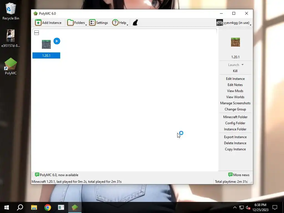Screen dimensions: 284x213
Task: Click the blue running play badge
Action: pos(57,41)
